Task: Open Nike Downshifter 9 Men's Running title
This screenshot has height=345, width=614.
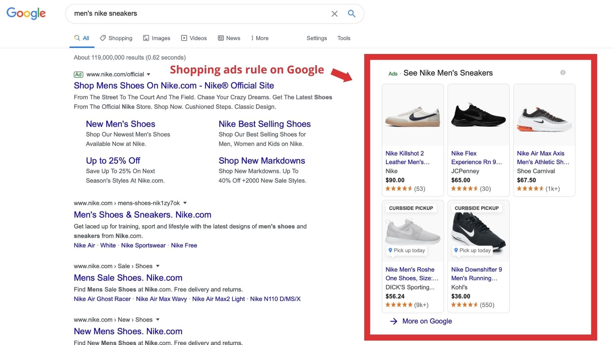Action: pos(477,274)
